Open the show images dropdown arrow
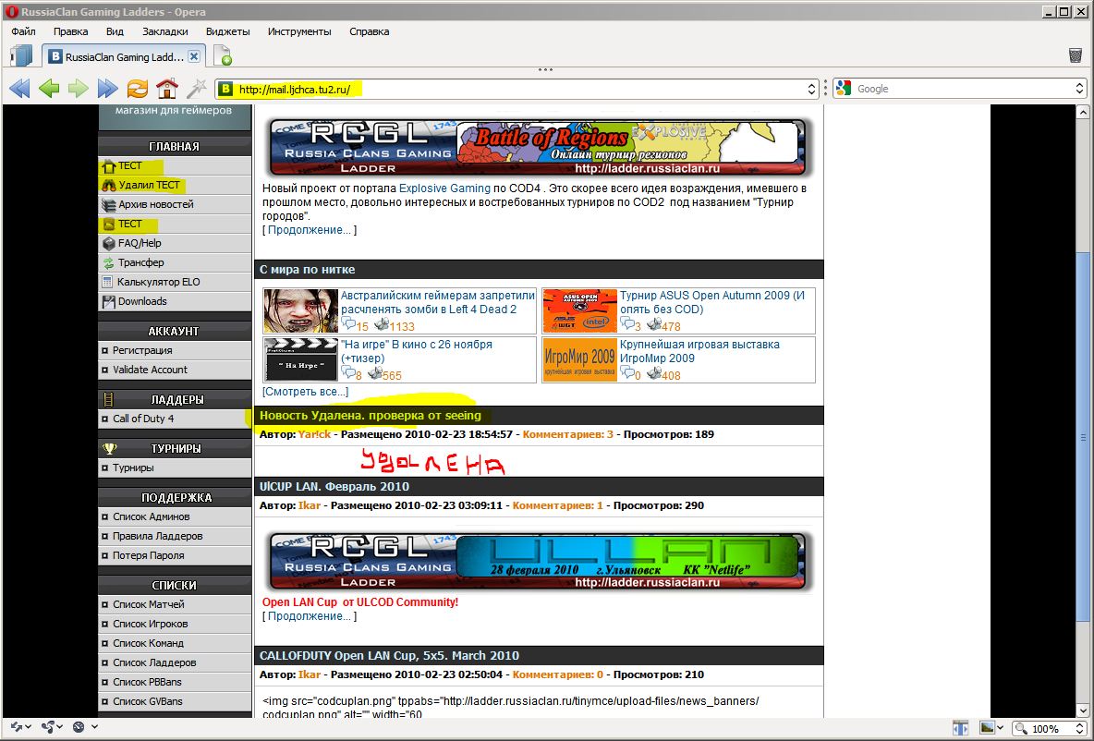 (1000, 728)
